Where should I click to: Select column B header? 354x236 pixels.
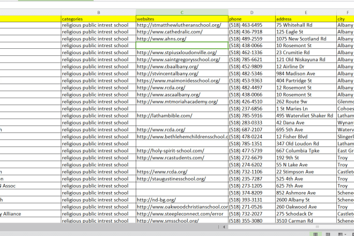point(99,13)
